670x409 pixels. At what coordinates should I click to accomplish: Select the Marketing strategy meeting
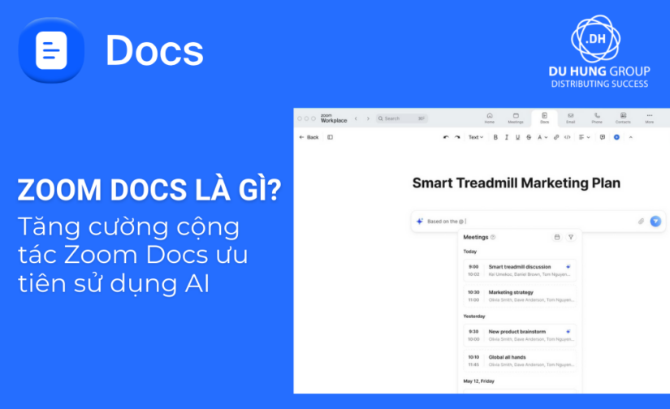tap(520, 296)
